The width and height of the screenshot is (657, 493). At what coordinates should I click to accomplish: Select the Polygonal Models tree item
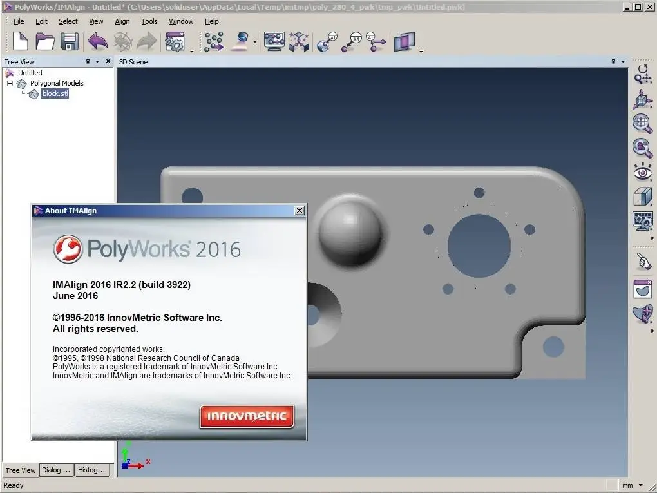[x=57, y=83]
